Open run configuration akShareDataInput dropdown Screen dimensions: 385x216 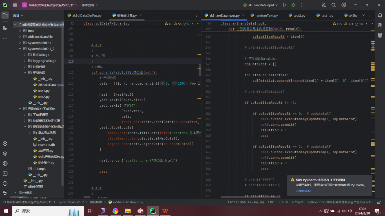point(261,5)
